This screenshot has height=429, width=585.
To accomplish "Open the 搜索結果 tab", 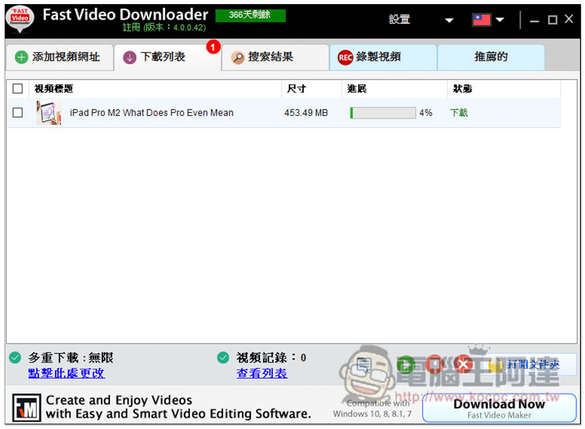I will pyautogui.click(x=276, y=57).
